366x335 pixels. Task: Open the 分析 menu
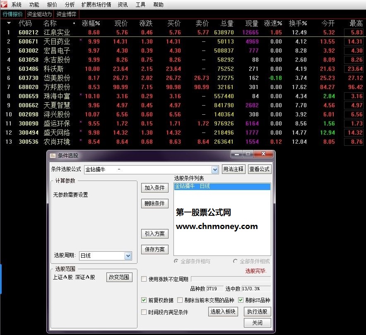70,5
